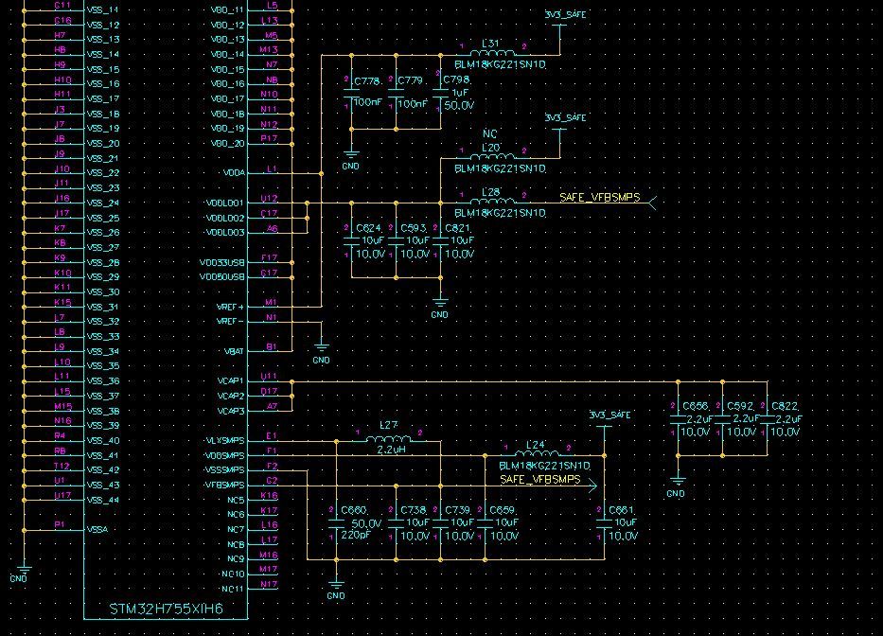The image size is (883, 636).
Task: Click the VDDLDO1 pin label
Action: click(225, 203)
